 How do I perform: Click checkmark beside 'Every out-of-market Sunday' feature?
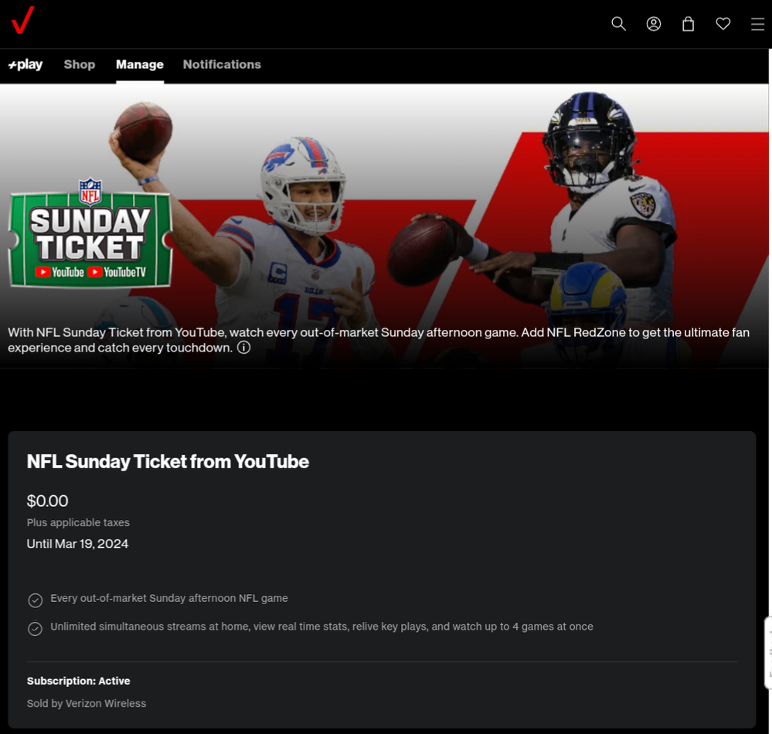pos(35,600)
